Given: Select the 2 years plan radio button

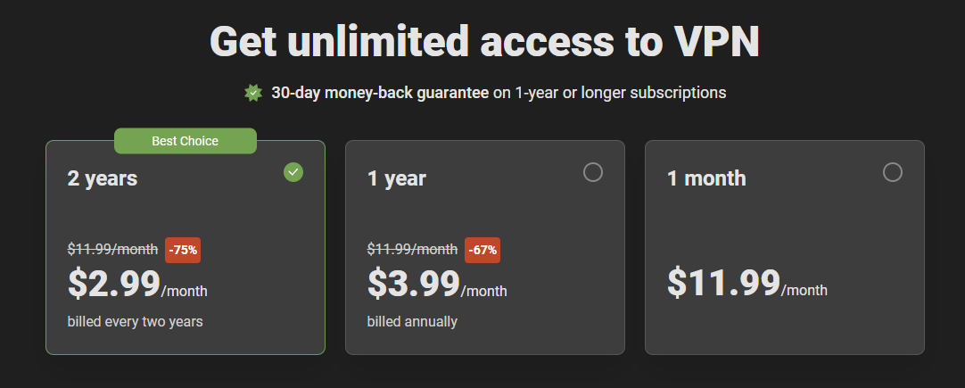Looking at the screenshot, I should (x=293, y=172).
